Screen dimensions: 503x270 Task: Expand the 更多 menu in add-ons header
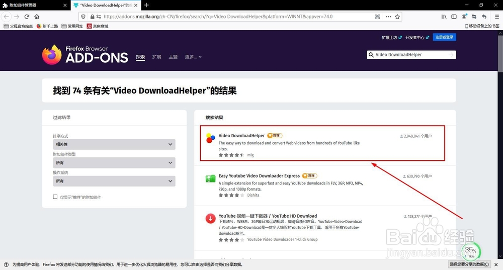(193, 57)
